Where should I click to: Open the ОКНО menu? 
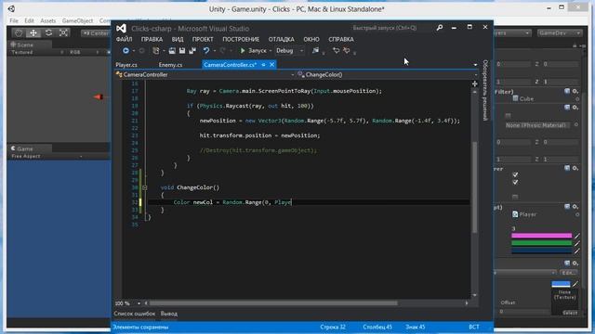(x=311, y=39)
